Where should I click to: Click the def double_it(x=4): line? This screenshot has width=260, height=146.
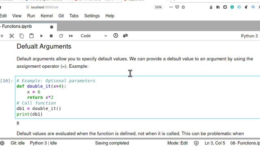[41, 86]
